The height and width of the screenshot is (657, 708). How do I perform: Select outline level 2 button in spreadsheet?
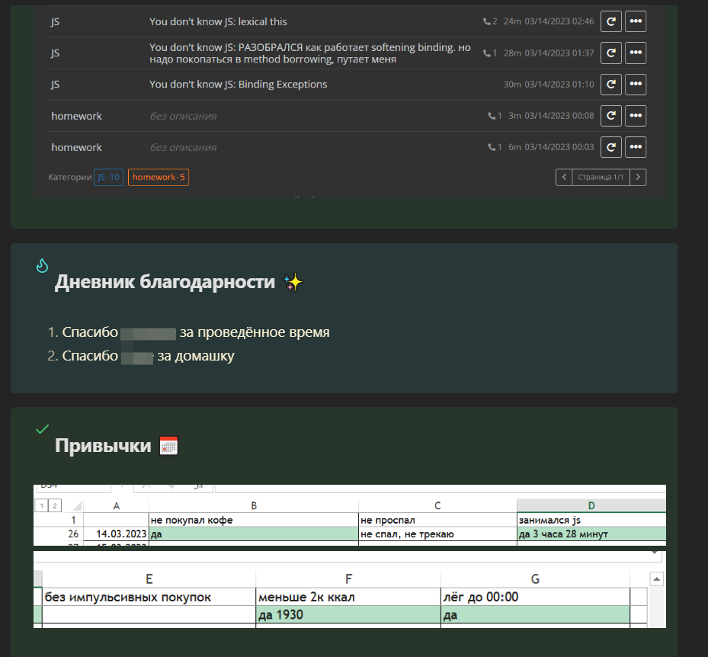[55, 506]
